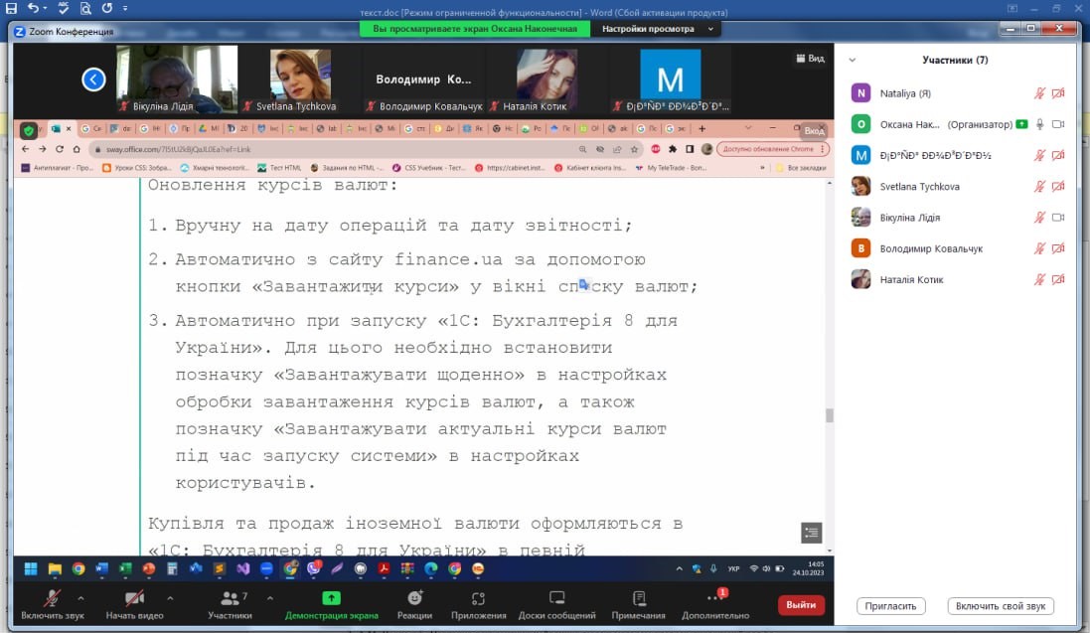
Task: Click the blue back arrow in video strip
Action: click(93, 79)
